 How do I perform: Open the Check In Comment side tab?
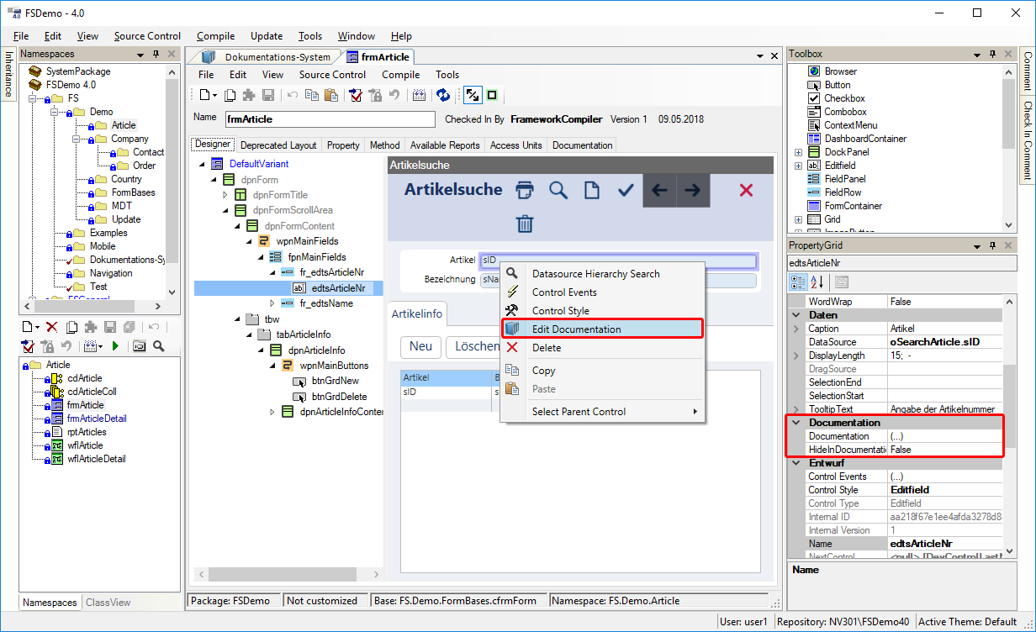[1028, 140]
